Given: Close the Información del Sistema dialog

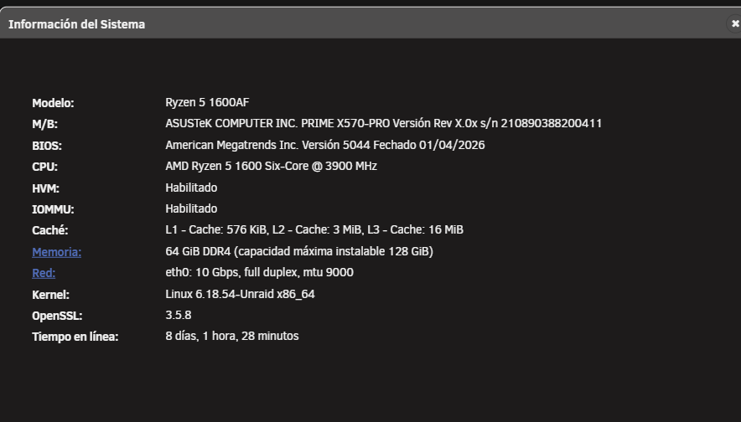Looking at the screenshot, I should tap(735, 23).
